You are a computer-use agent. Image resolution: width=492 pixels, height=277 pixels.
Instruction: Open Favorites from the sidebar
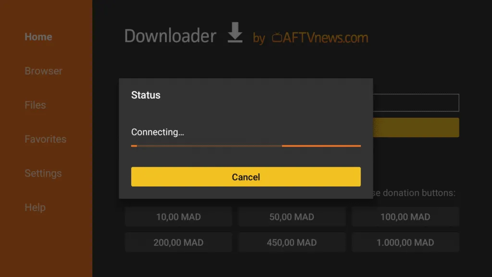point(46,139)
